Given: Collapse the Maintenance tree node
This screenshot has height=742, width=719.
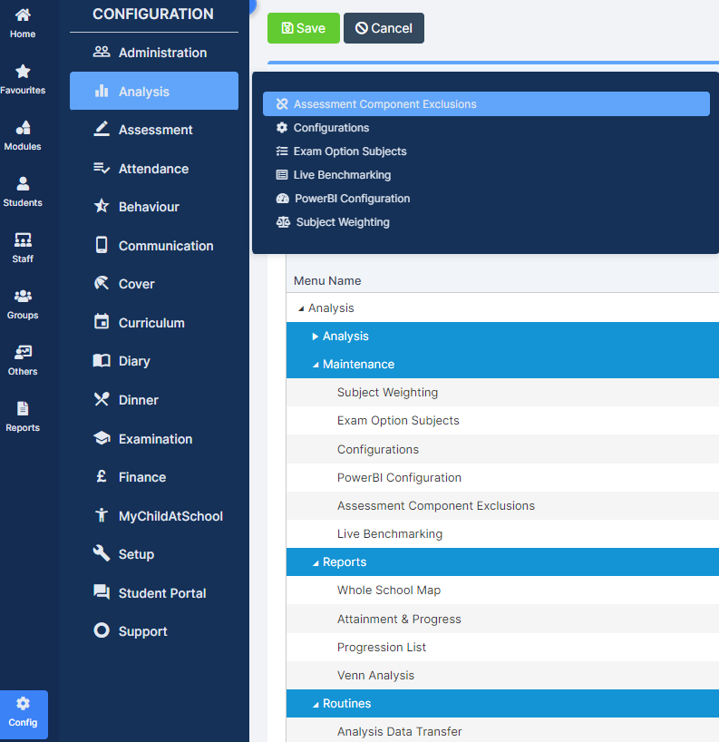Looking at the screenshot, I should [x=316, y=365].
